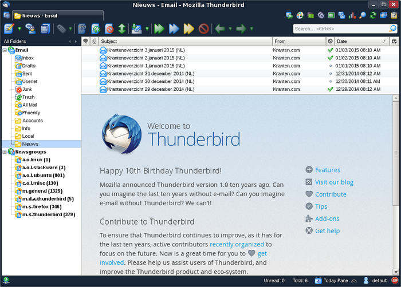
Task: Toggle junk status for Krantenoverzicht 3 januari 2015
Action: coord(330,50)
